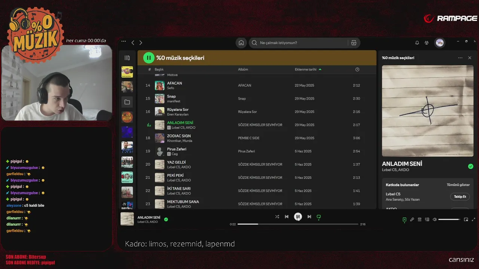Toggle the Now Playing view button
The image size is (479, 269).
[x=405, y=219]
